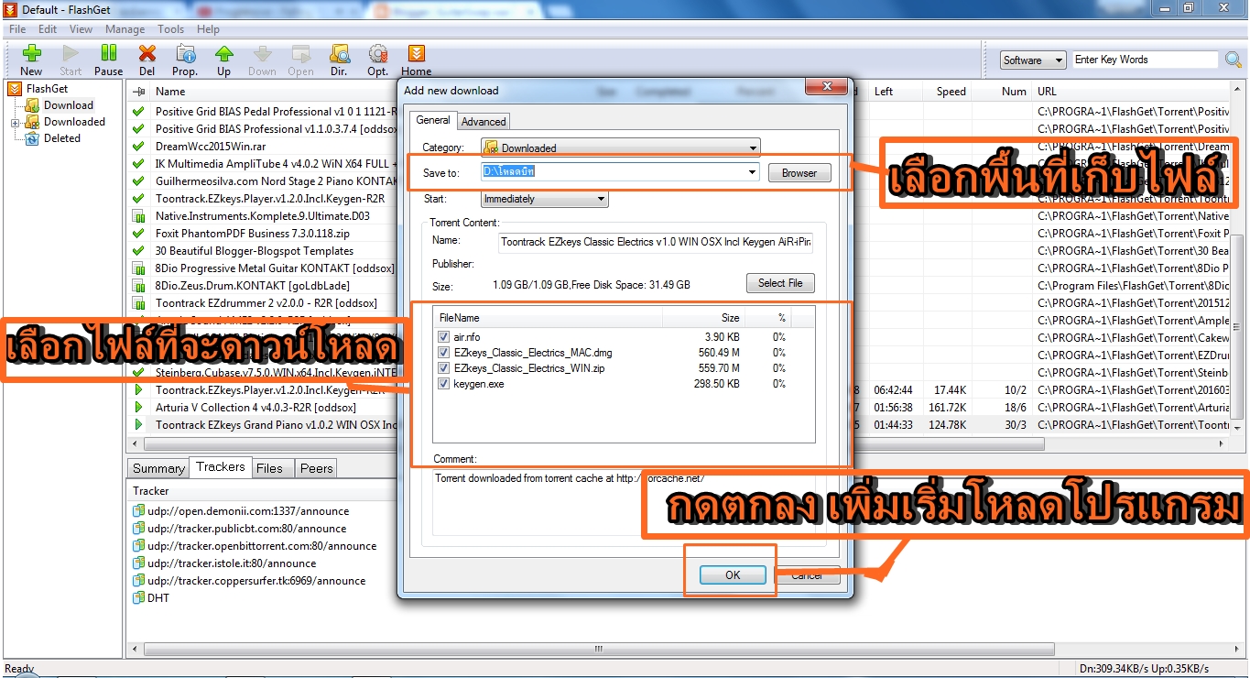Switch to the Advanced tab in dialog
The image size is (1250, 678).
coord(484,121)
